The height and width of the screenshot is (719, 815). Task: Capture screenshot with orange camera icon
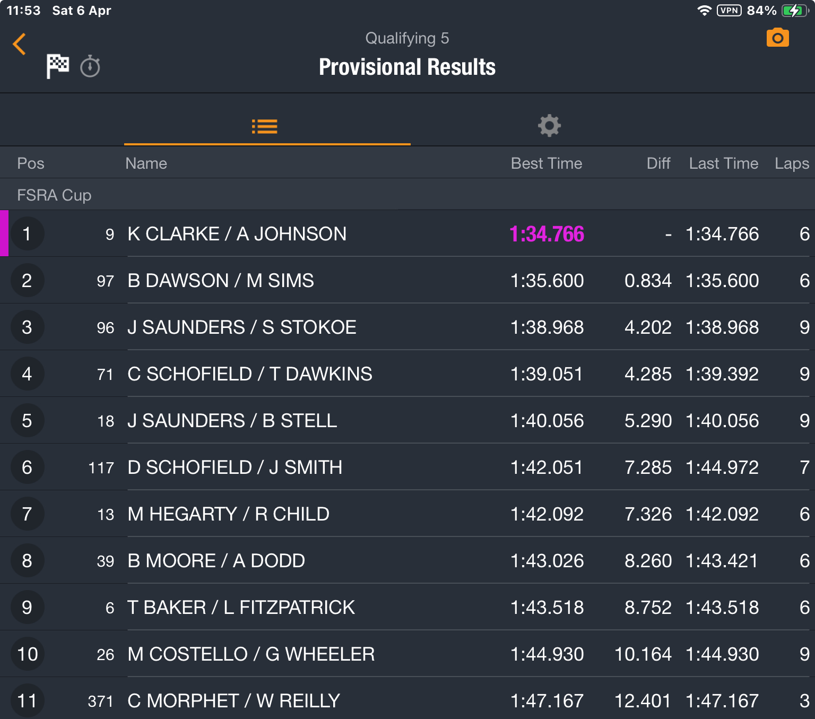coord(778,38)
